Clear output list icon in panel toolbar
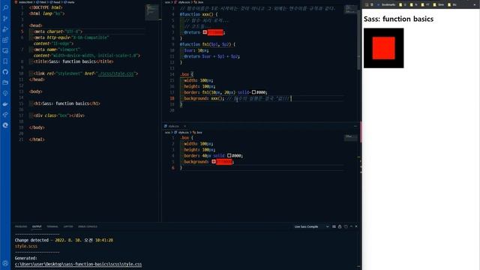This screenshot has width=480, height=270. tap(334, 226)
